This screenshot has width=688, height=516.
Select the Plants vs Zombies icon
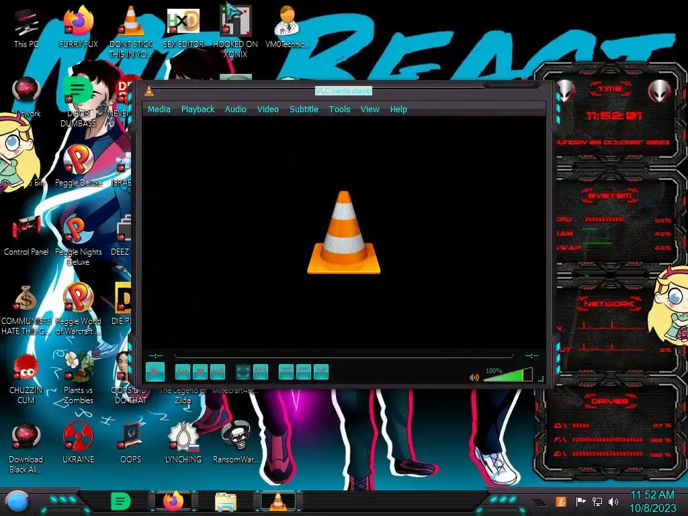click(x=78, y=378)
